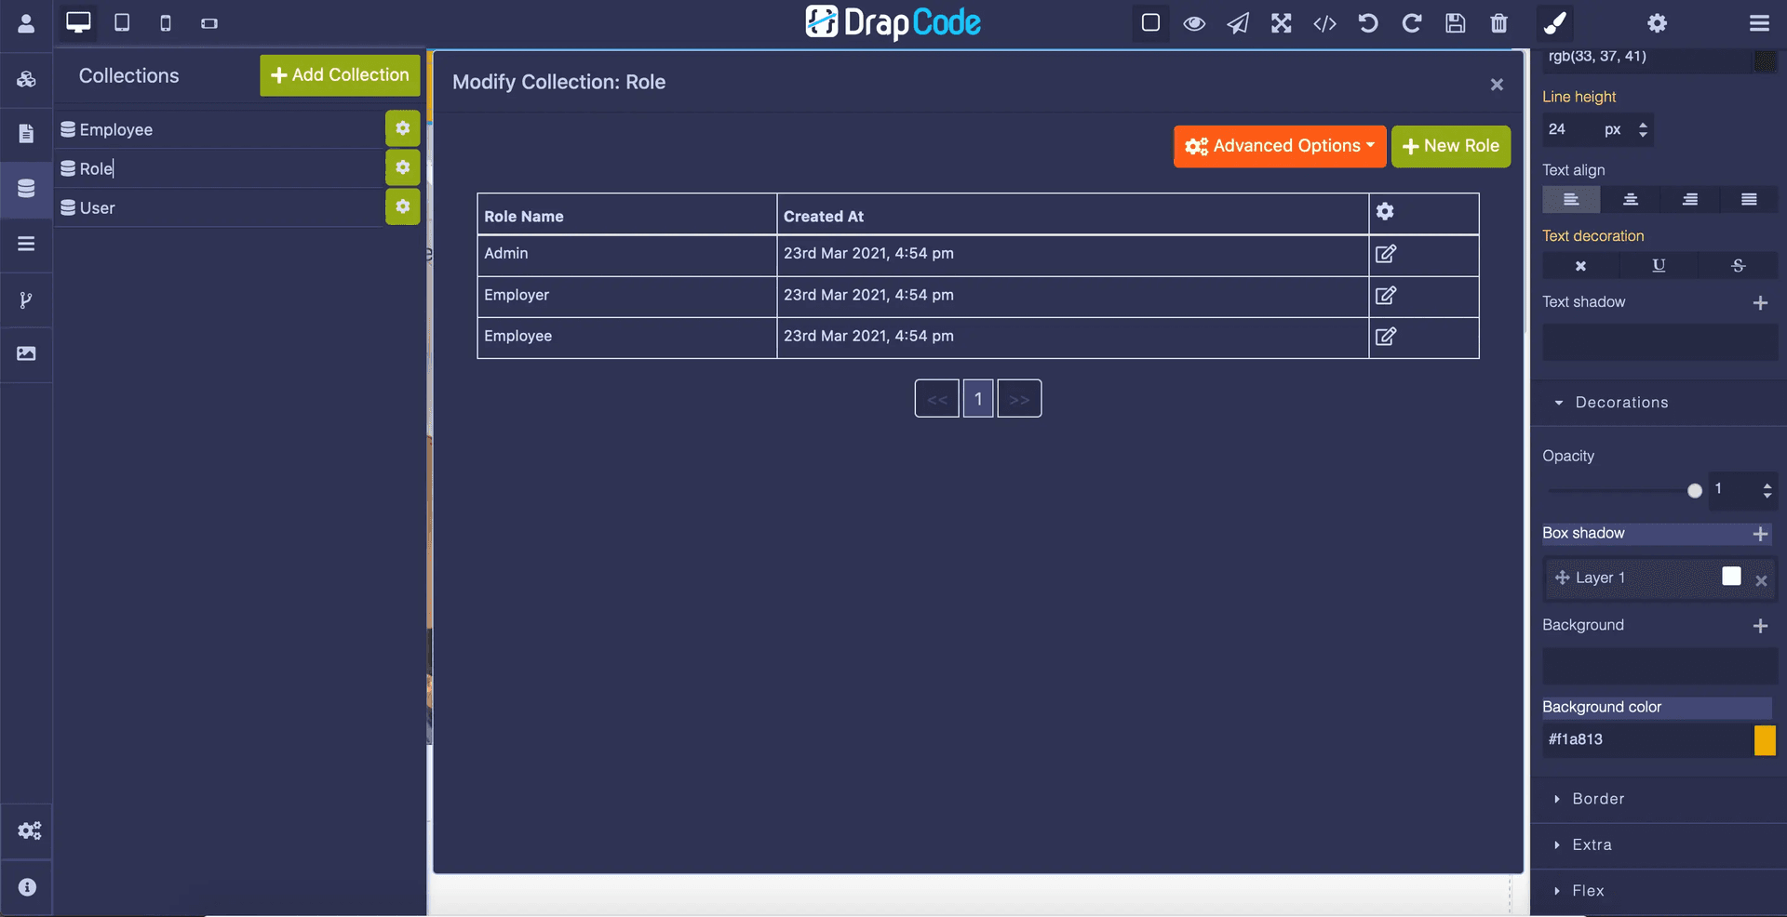Save the project with the save icon
1787x917 pixels.
coord(1455,23)
